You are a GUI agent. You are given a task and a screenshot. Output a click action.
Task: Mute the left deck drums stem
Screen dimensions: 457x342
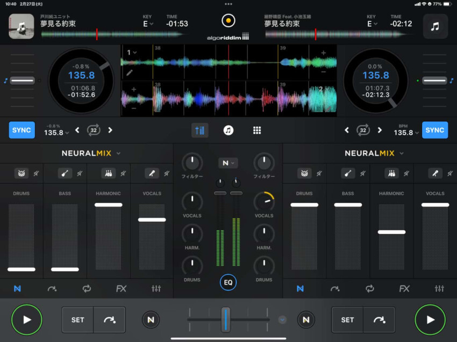36,173
